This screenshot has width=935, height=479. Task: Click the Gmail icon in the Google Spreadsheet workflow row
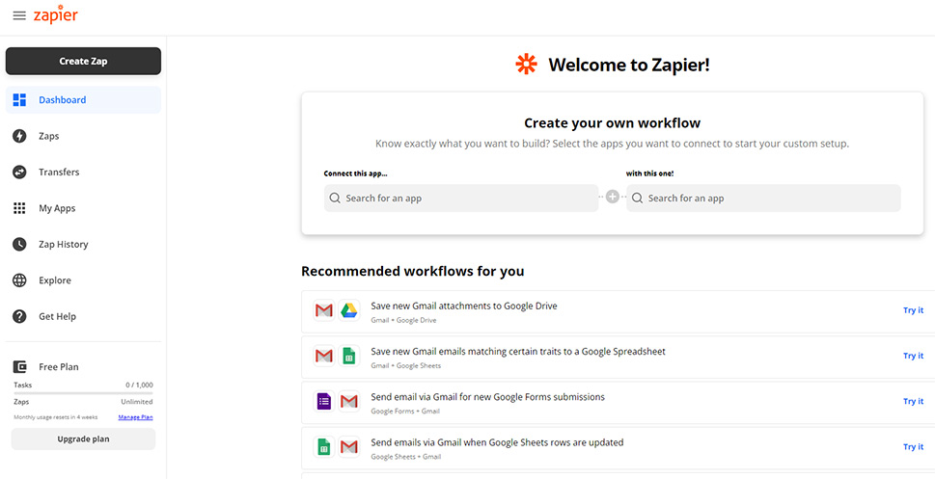click(x=324, y=356)
